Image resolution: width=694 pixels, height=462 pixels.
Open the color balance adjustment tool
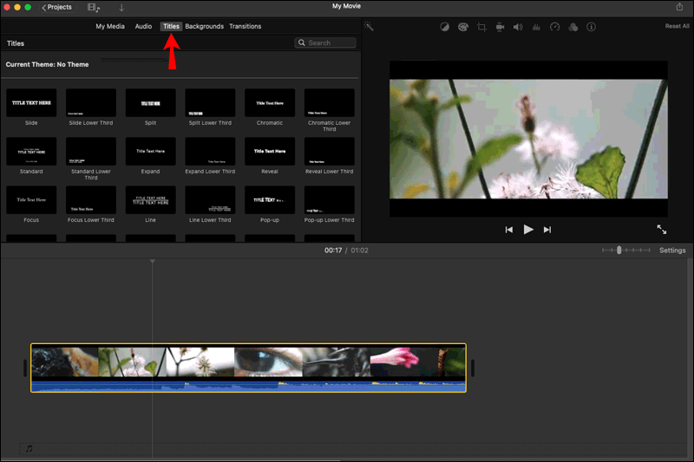click(x=444, y=27)
